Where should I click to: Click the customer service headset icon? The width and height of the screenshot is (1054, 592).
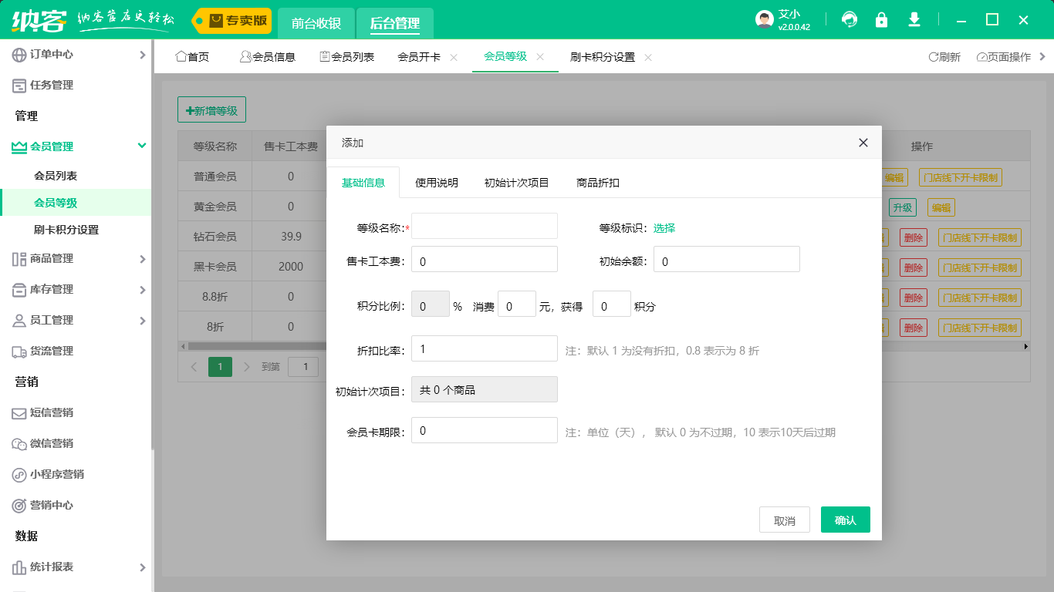click(x=850, y=20)
